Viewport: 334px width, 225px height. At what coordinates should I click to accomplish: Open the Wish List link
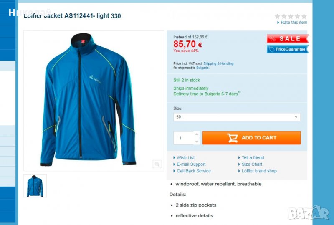coord(185,158)
